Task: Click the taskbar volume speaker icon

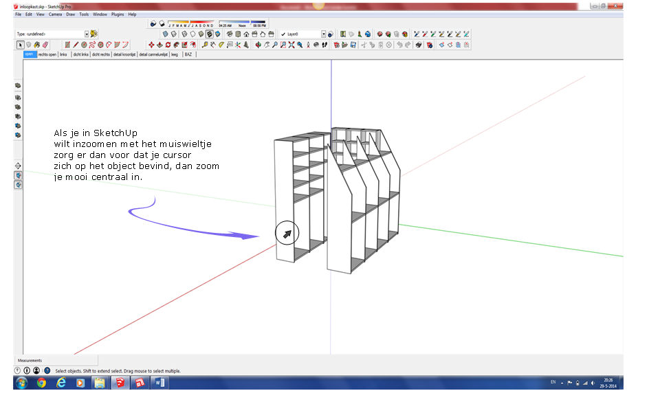Action: pyautogui.click(x=593, y=383)
